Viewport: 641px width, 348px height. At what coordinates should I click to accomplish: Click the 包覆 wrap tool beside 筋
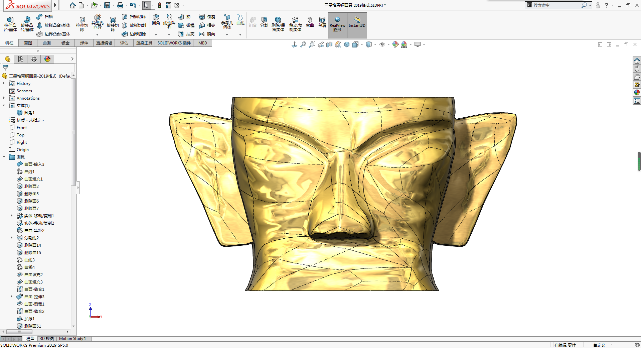pyautogui.click(x=207, y=16)
